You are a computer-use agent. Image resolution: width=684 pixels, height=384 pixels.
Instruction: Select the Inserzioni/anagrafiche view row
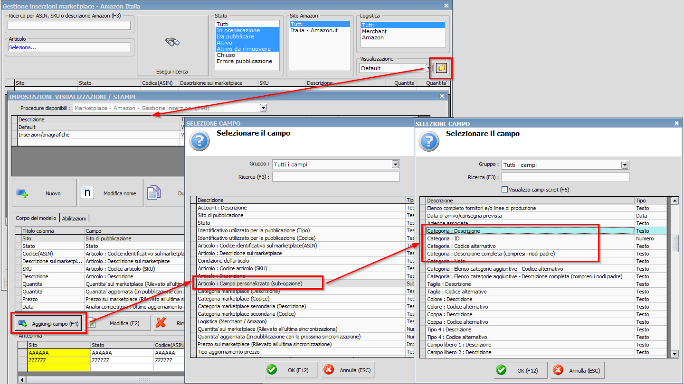(x=99, y=135)
